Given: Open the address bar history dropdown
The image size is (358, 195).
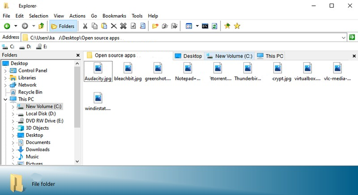Looking at the screenshot, I should pyautogui.click(x=344, y=37).
